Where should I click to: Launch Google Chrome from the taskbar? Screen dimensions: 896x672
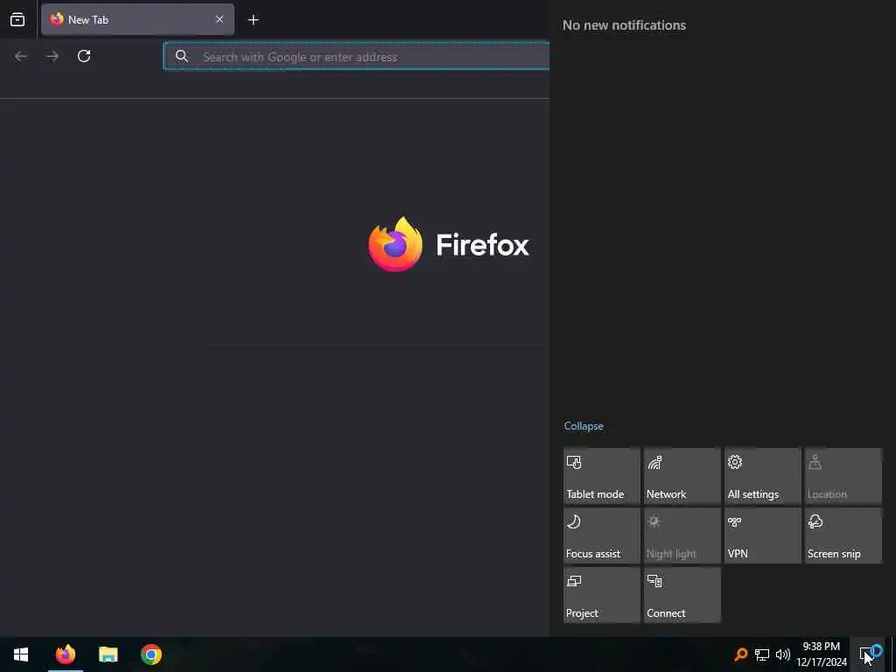tap(151, 654)
